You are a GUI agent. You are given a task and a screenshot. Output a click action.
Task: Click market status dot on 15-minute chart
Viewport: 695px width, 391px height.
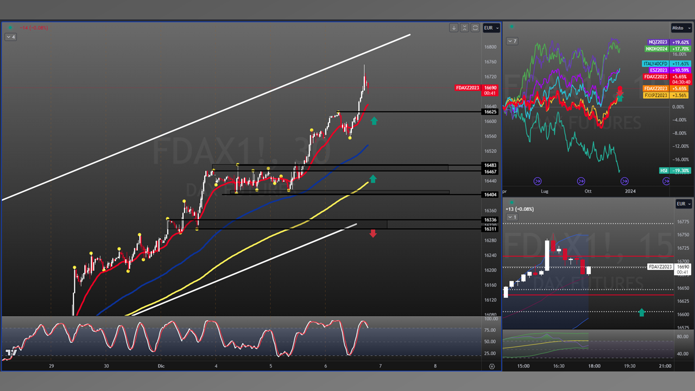pos(511,203)
